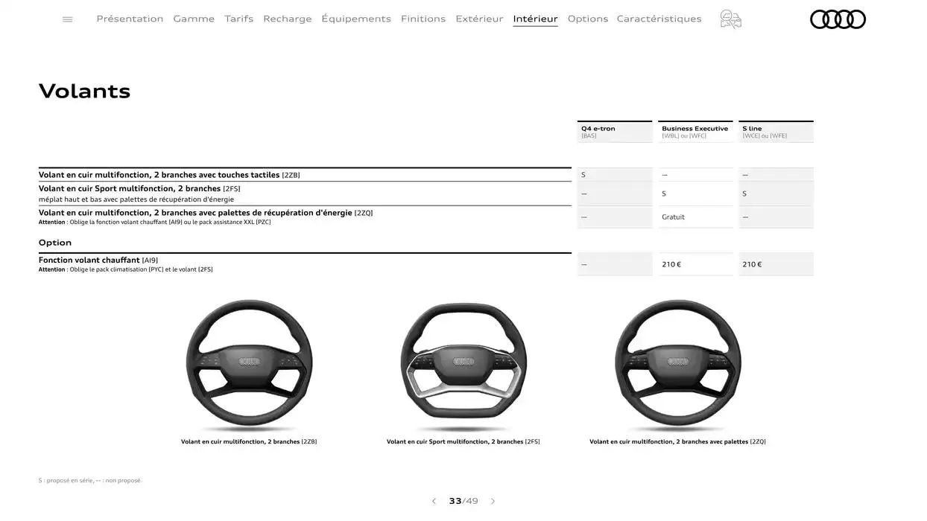Open the Tarifs page
Viewport: 927px width, 521px height.
(x=238, y=18)
